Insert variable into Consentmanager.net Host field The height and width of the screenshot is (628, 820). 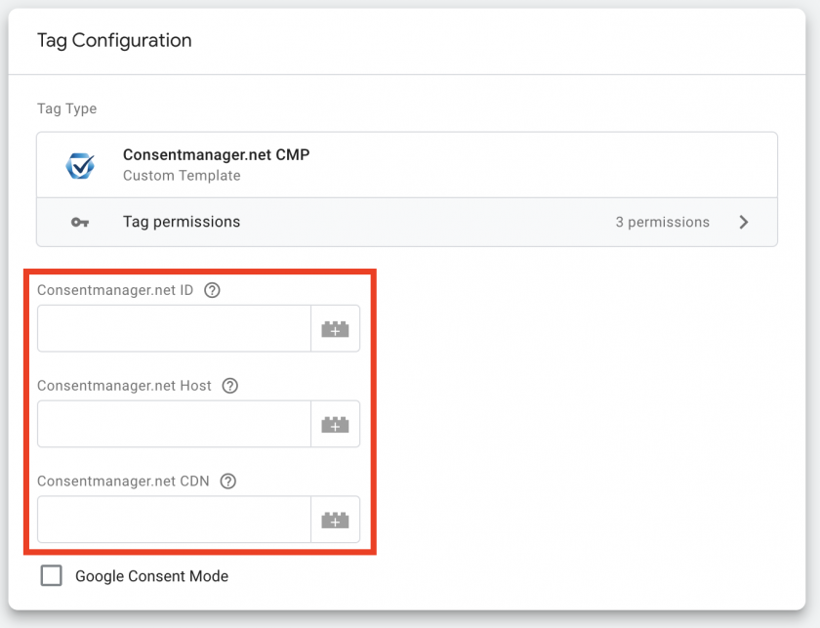pyautogui.click(x=335, y=425)
